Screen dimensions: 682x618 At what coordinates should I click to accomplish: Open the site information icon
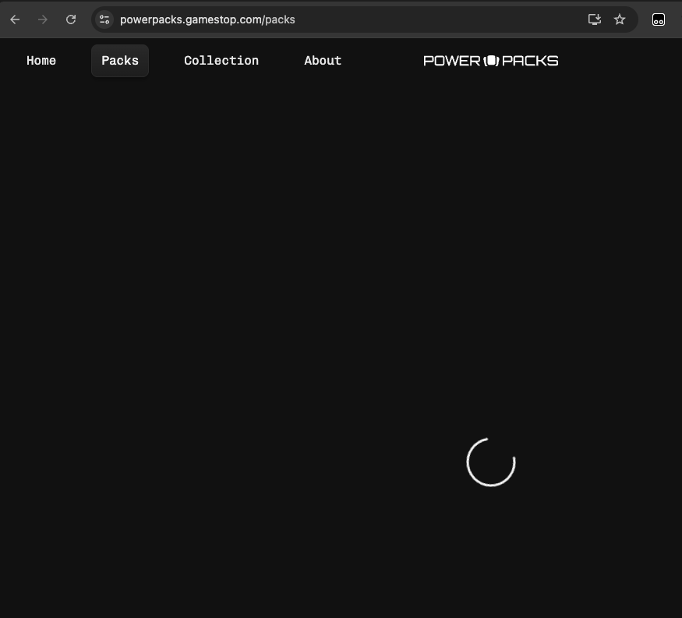pyautogui.click(x=104, y=19)
